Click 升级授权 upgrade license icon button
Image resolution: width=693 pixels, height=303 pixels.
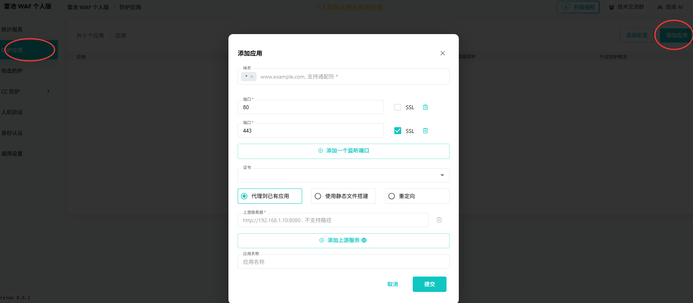click(578, 7)
